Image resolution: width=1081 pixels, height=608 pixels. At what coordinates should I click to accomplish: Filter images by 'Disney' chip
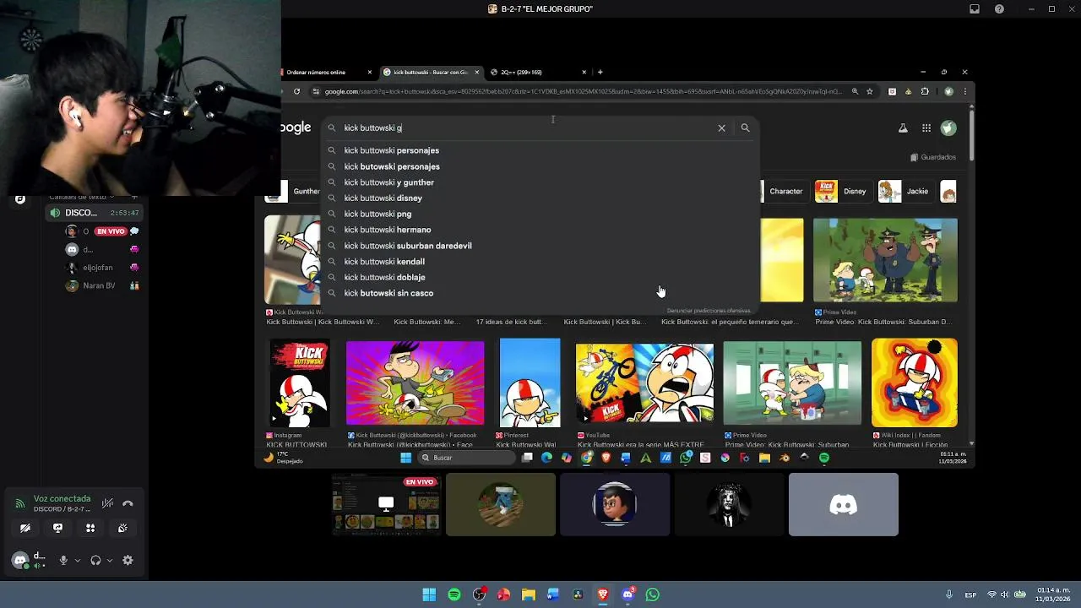pos(842,191)
